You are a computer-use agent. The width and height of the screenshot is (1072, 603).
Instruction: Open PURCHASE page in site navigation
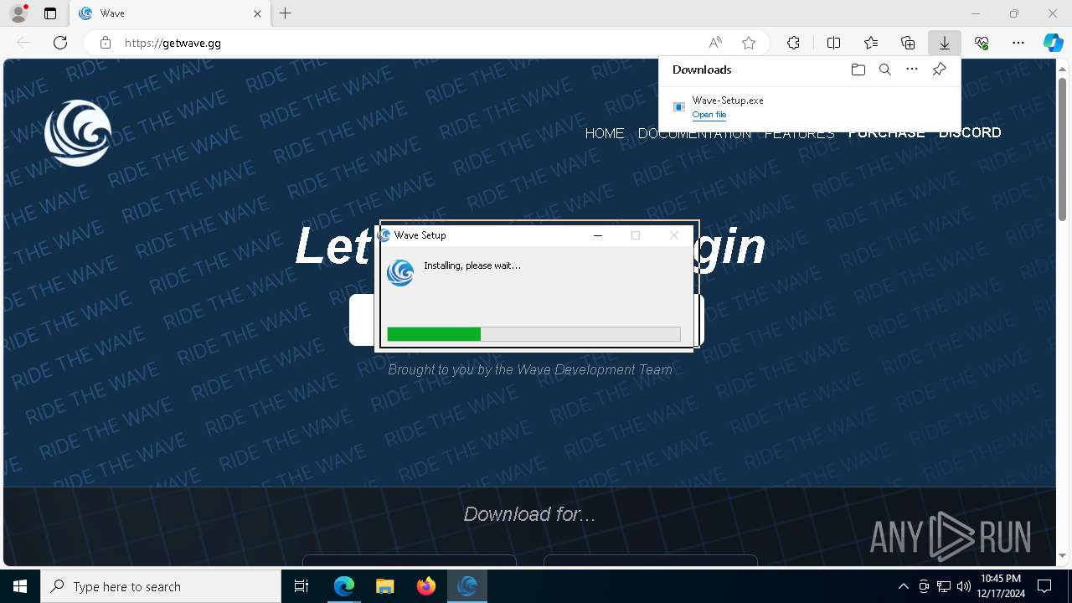(886, 133)
